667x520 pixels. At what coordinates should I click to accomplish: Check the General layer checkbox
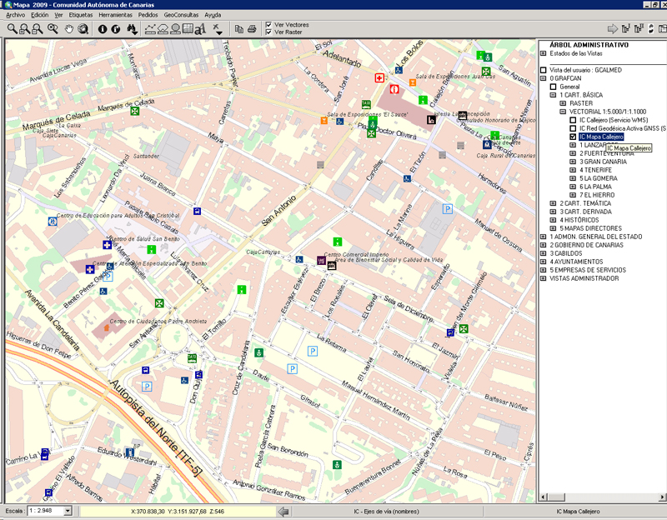553,87
